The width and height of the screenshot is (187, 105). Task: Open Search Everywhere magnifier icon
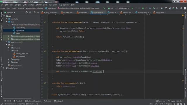point(181,8)
